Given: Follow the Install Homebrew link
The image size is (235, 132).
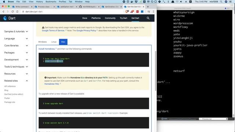Looking at the screenshot, I should tap(47, 49).
